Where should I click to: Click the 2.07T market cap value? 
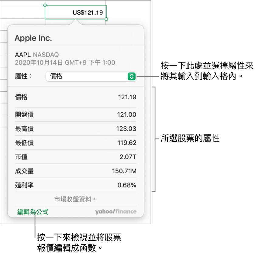click(x=128, y=157)
